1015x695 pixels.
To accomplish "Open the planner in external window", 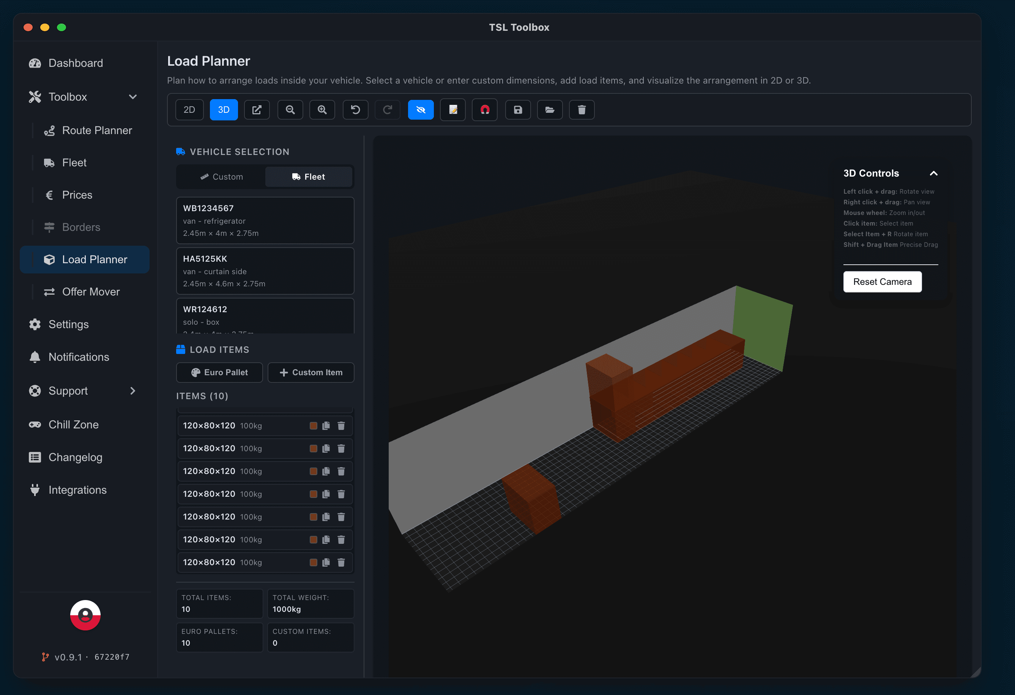I will [257, 110].
